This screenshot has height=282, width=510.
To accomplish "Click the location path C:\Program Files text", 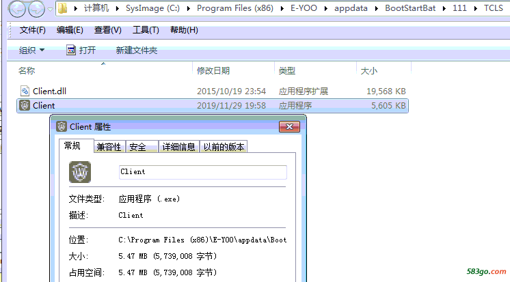I will (202, 240).
